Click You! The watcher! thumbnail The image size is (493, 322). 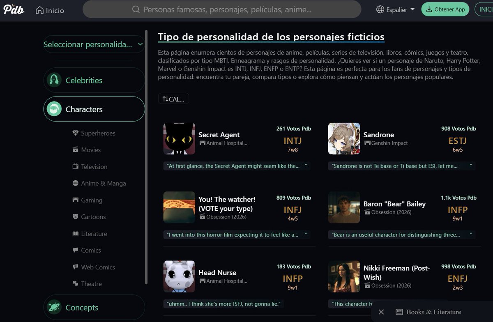pyautogui.click(x=179, y=207)
